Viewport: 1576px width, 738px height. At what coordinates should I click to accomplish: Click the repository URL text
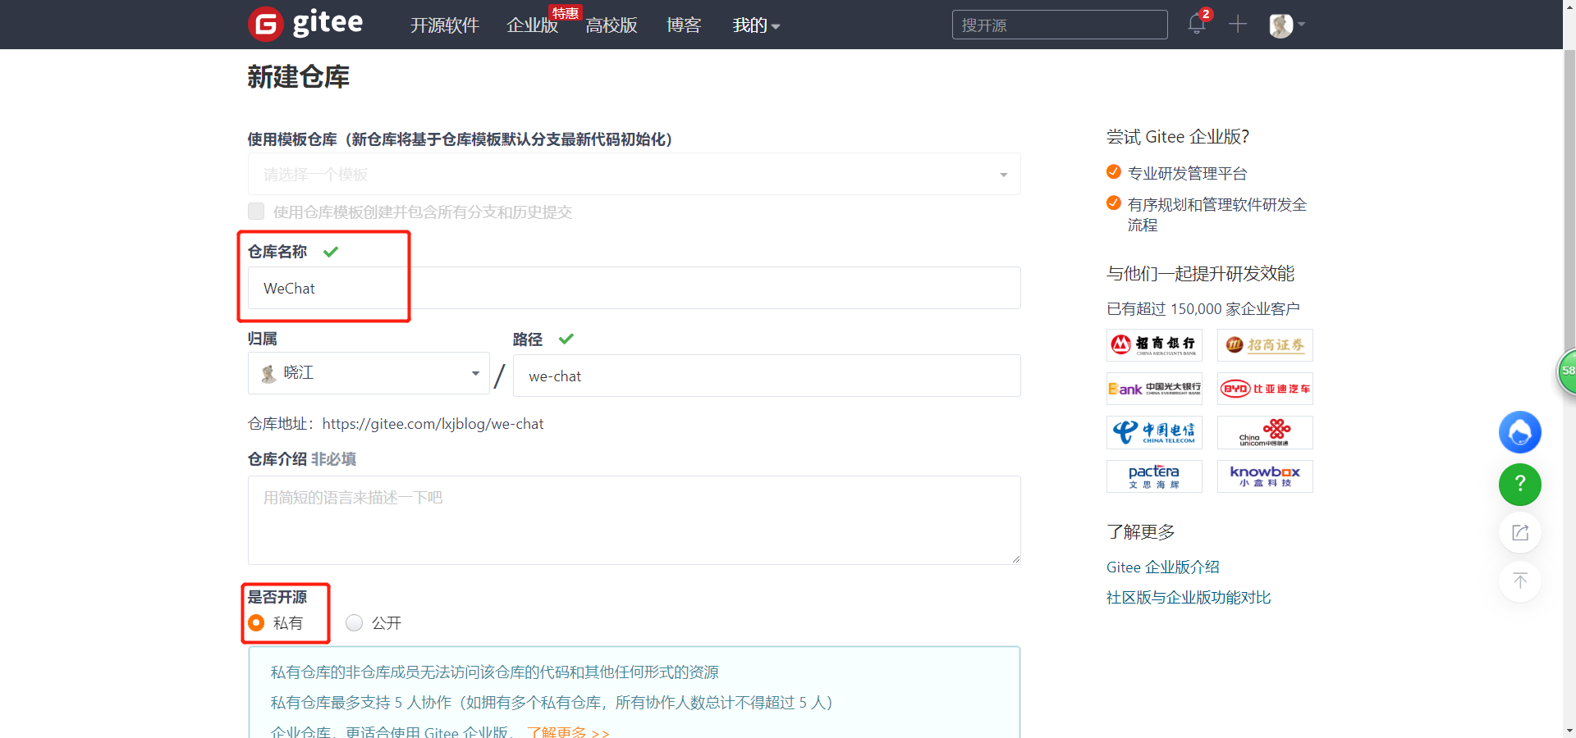pos(433,424)
